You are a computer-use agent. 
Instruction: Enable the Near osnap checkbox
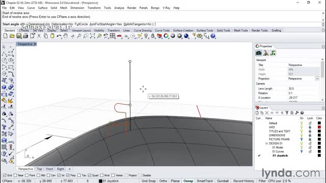click(15, 175)
